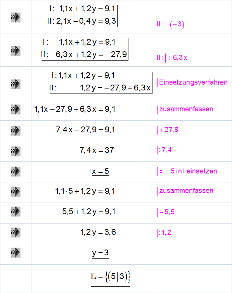Click the step icon next to y = 3

pos(16,253)
